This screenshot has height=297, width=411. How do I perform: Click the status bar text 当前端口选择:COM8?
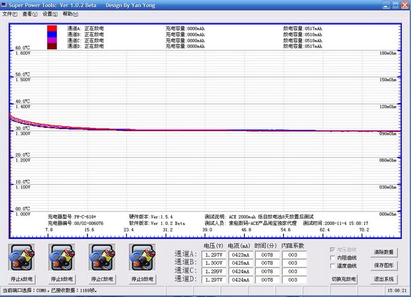(50, 291)
